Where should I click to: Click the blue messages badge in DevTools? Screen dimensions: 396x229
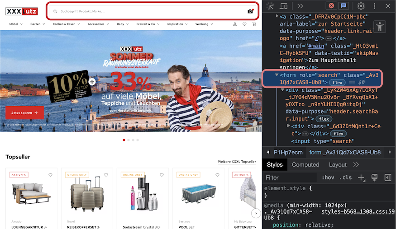[344, 5]
